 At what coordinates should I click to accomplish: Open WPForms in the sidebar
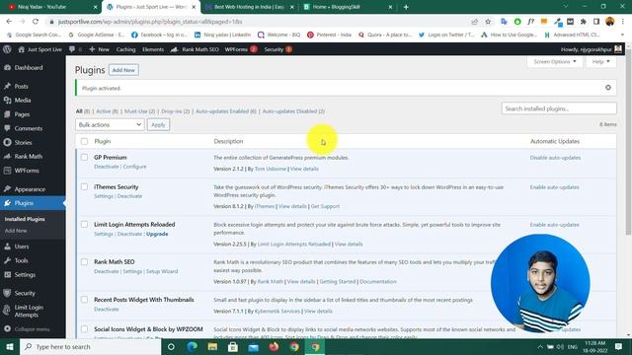27,171
